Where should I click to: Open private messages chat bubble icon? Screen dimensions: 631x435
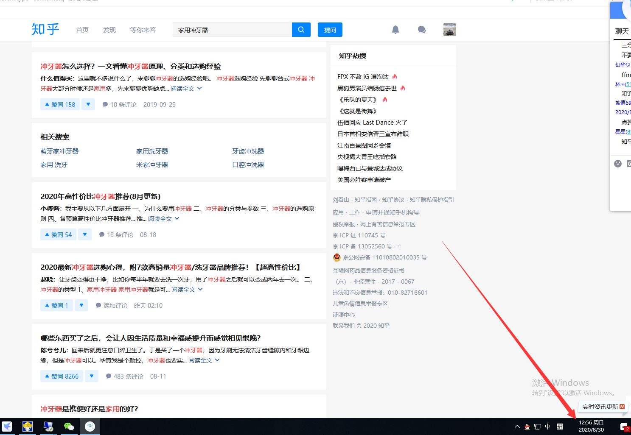[x=421, y=30]
